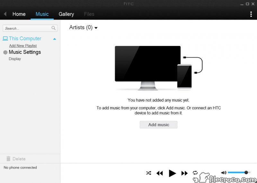Click into the Search field

[30, 28]
